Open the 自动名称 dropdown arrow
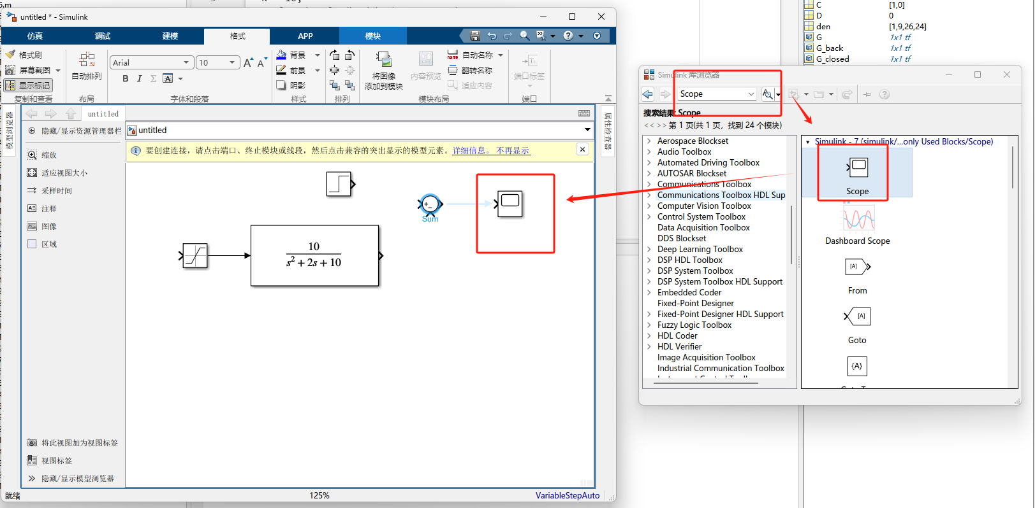 501,55
